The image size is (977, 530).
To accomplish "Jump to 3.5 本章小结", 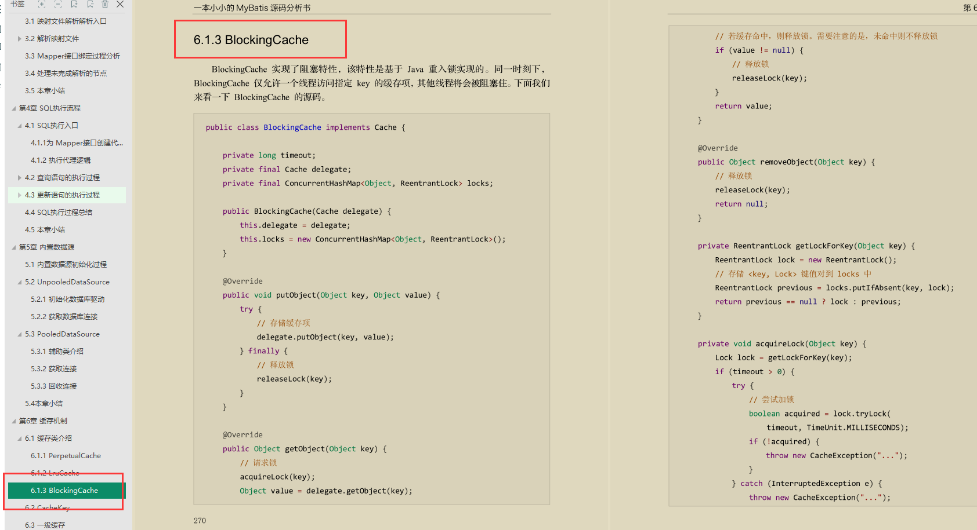I will click(x=45, y=91).
